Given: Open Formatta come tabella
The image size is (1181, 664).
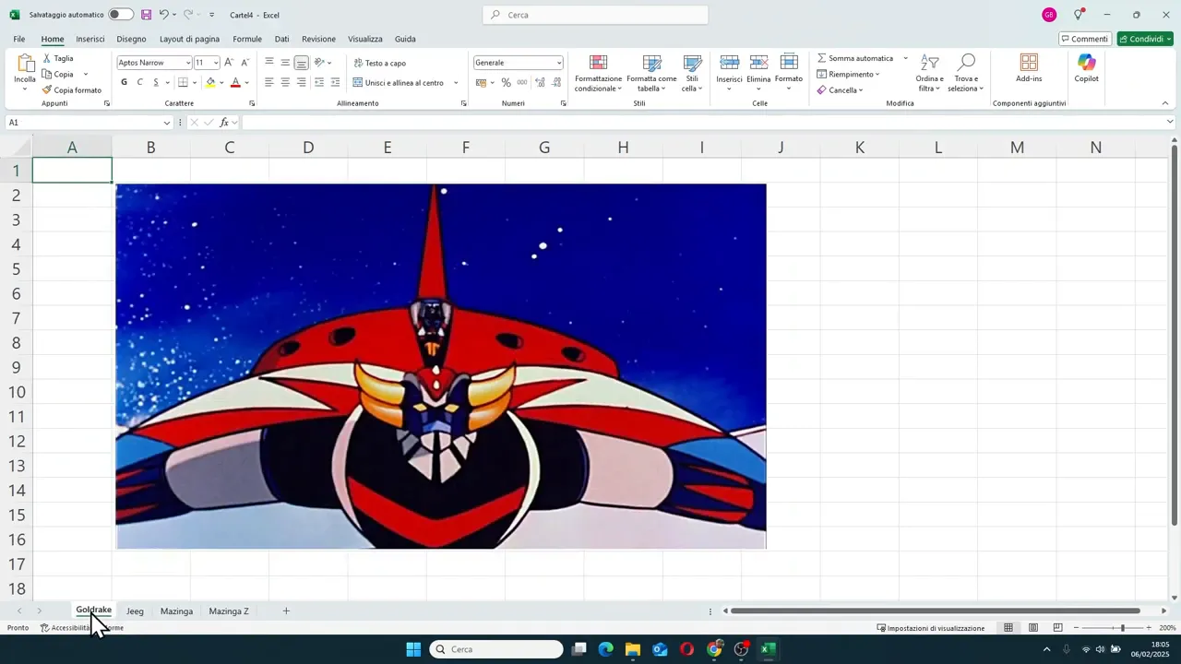Looking at the screenshot, I should click(651, 73).
